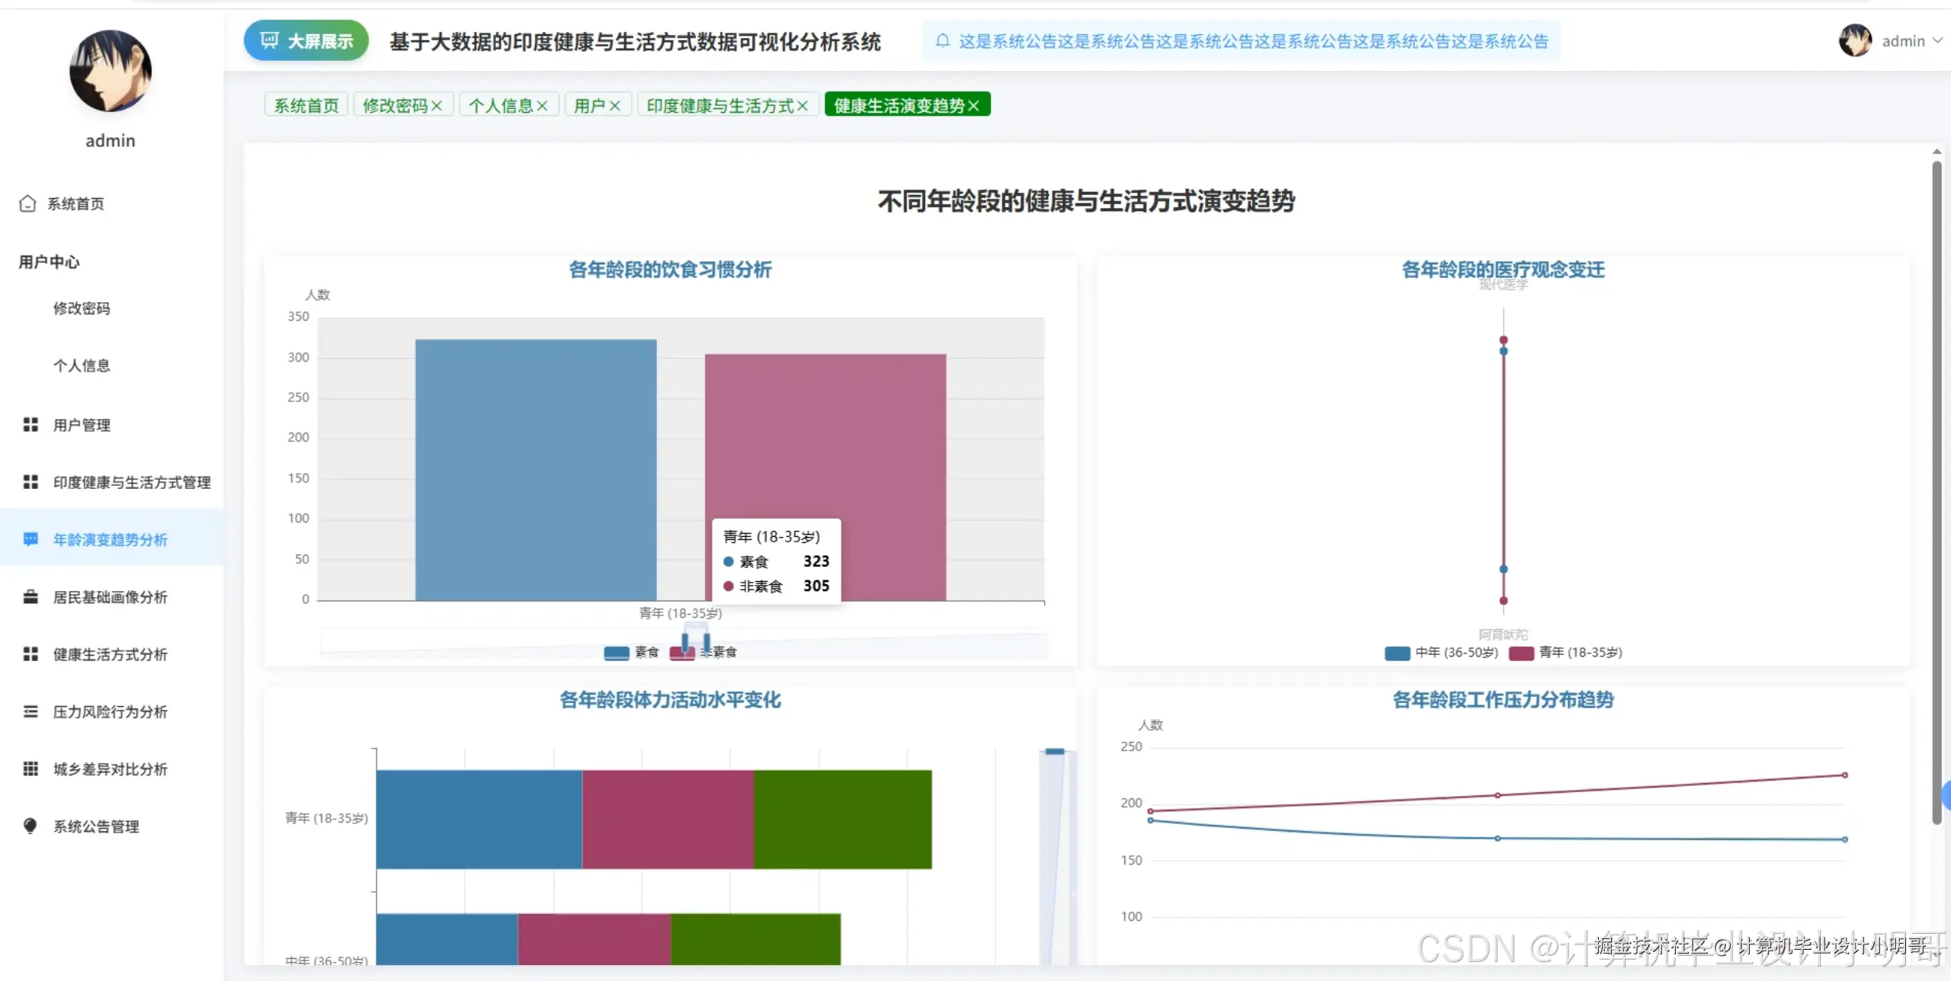Toggle the 素食 legend series
The image size is (1951, 981).
click(x=617, y=653)
